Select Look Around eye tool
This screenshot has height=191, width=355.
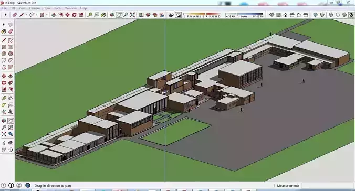(11, 143)
